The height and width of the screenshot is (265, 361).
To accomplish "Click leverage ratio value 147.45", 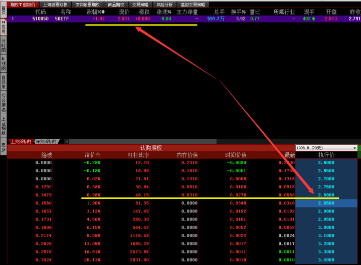I will 141,211.
